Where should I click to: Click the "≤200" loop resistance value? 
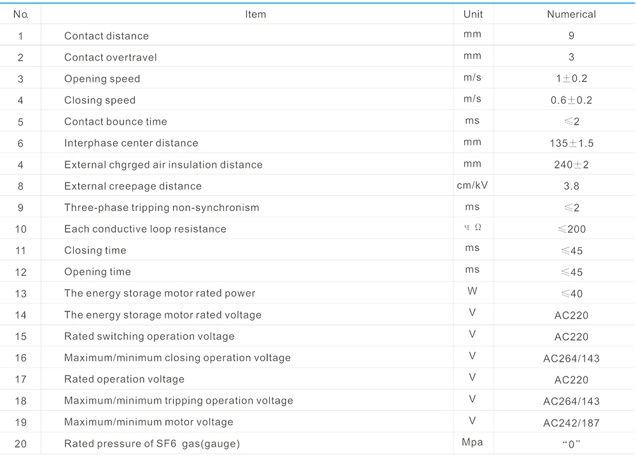point(571,229)
